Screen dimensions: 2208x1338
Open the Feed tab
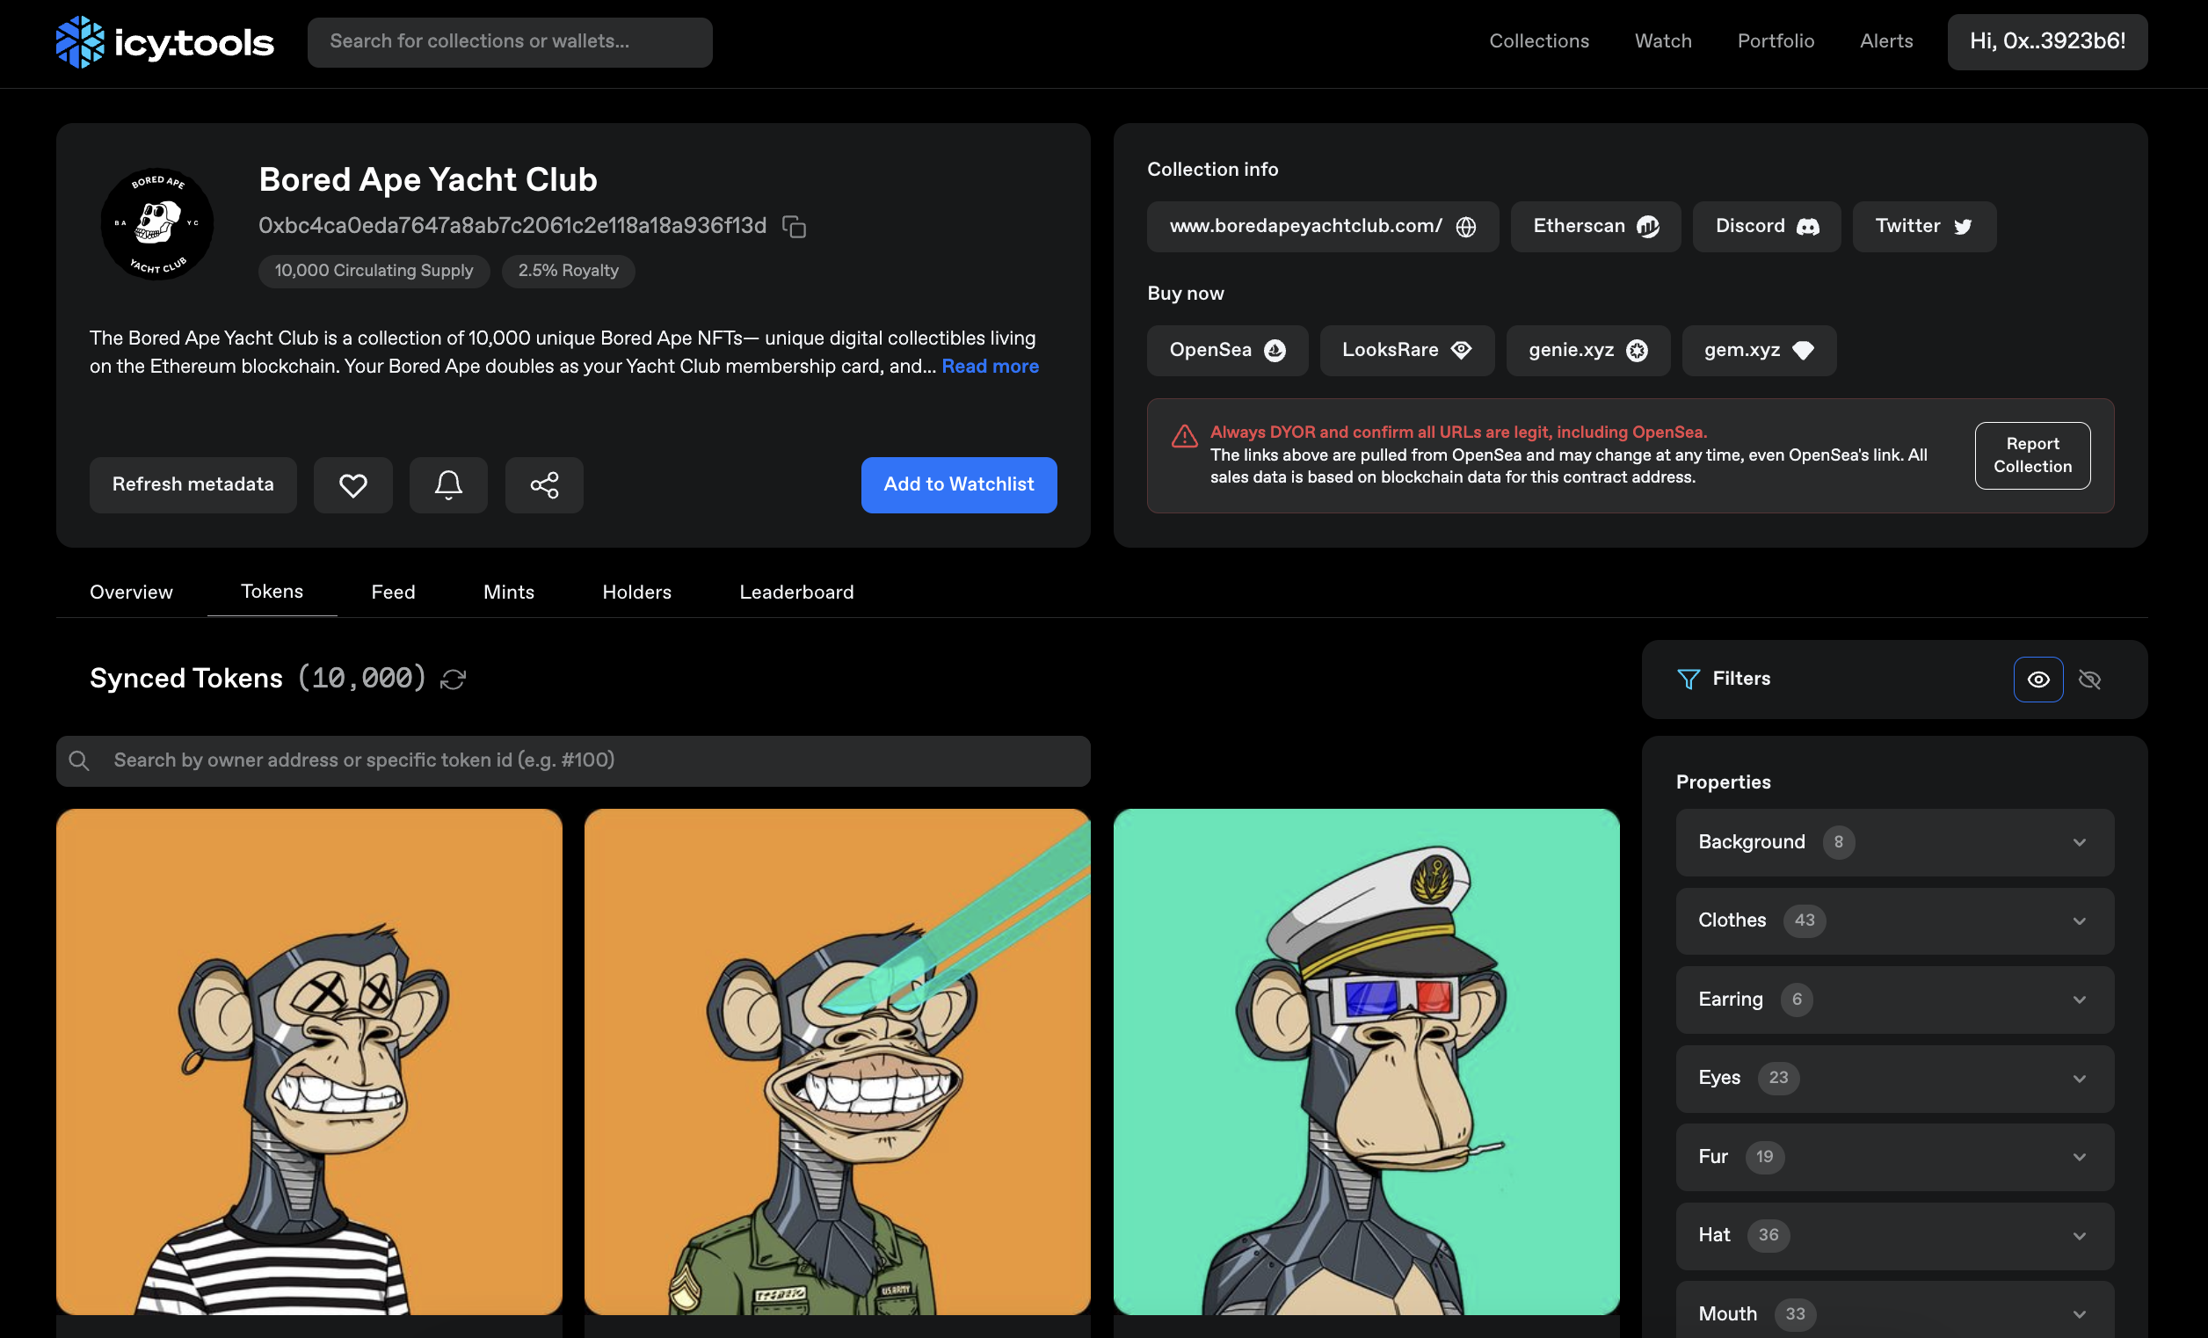pos(393,593)
